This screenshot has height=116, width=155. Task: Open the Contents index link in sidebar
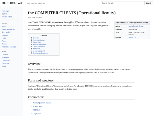(5, 54)
